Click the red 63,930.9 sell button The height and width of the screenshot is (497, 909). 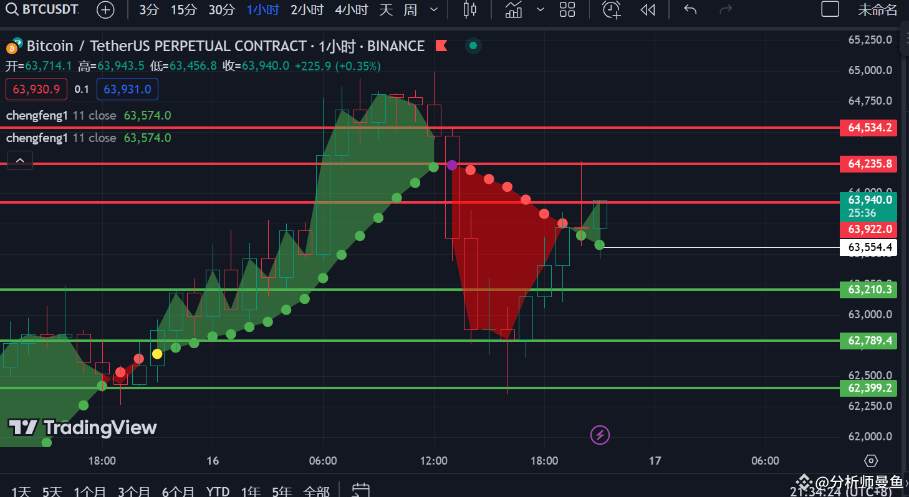[36, 89]
